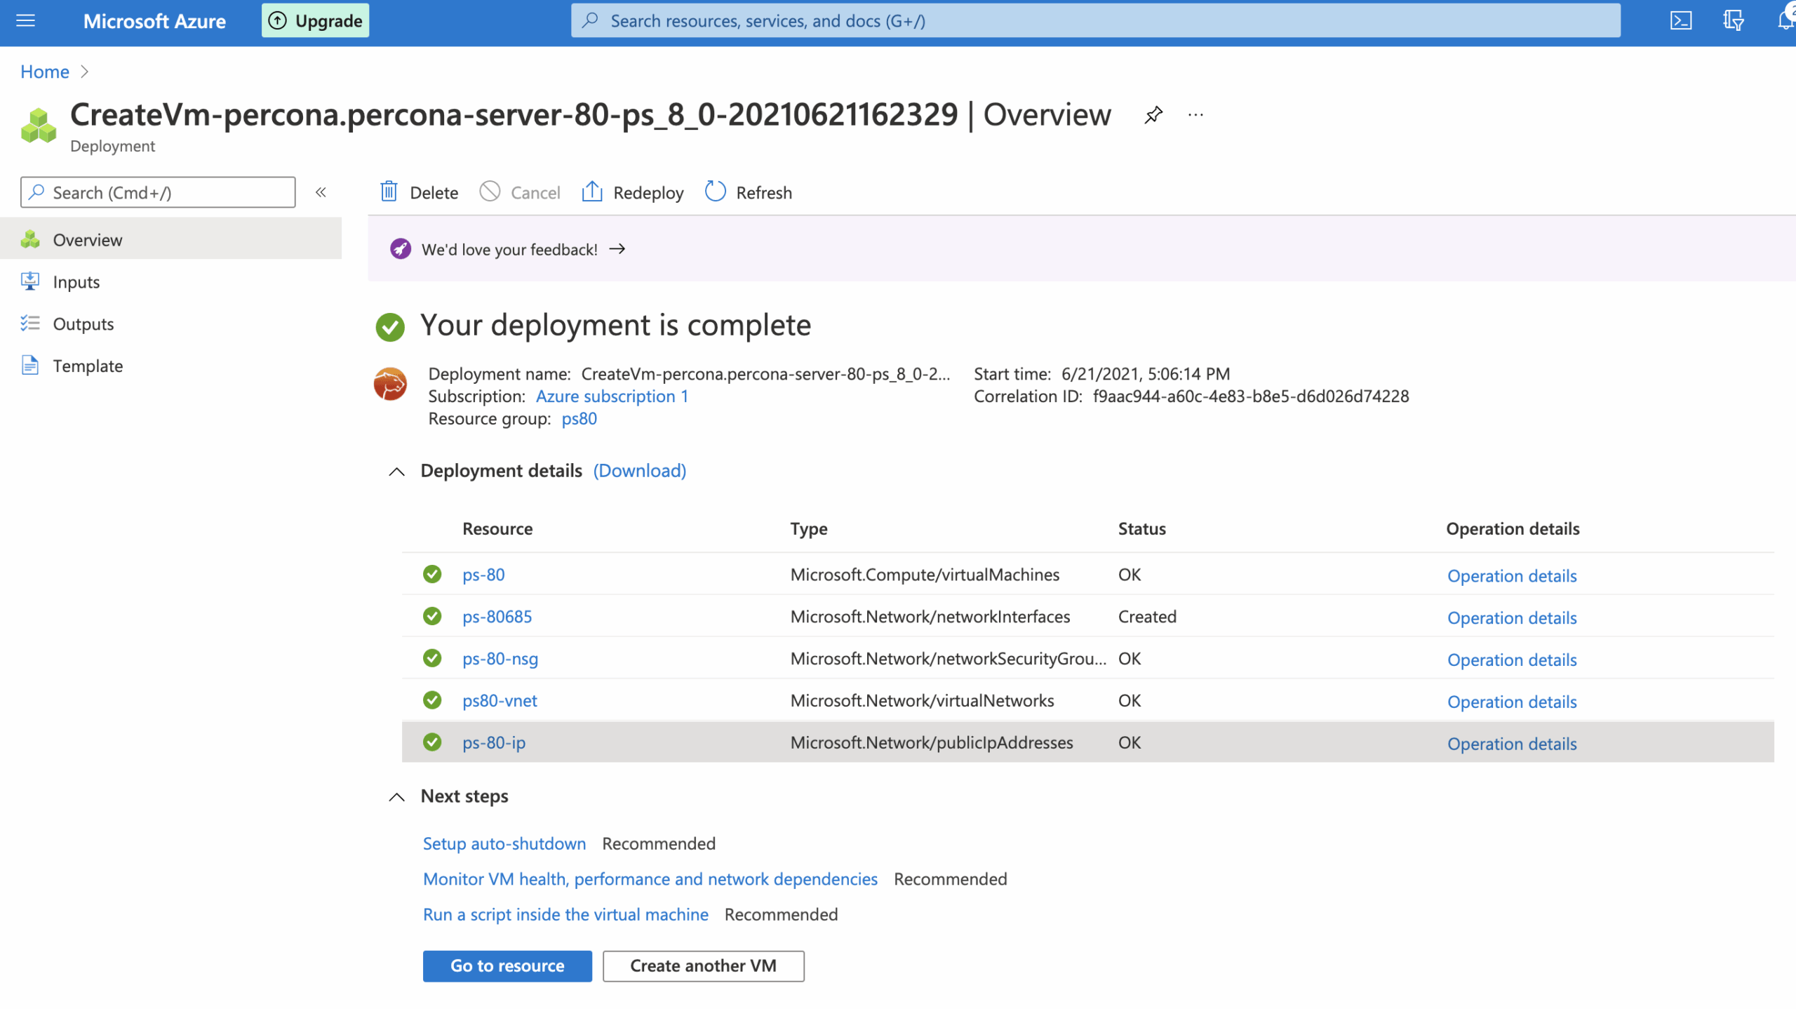1796x1009 pixels.
Task: Open Operation details for ps-80-ip
Action: click(x=1511, y=744)
